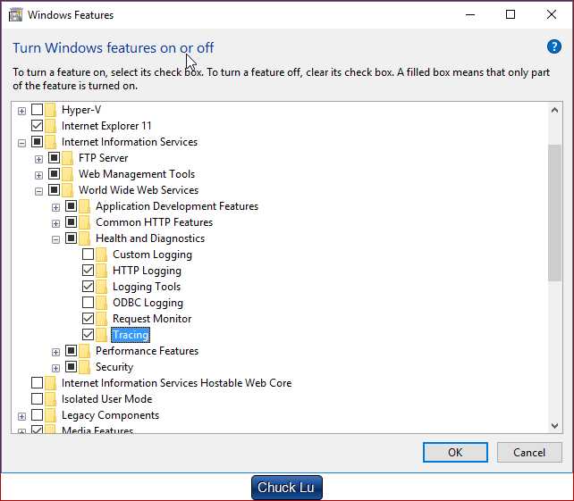Confirm changes with the OK button
This screenshot has height=501, width=574.
click(x=455, y=453)
